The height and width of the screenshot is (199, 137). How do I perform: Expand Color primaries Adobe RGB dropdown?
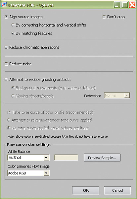point(28,173)
